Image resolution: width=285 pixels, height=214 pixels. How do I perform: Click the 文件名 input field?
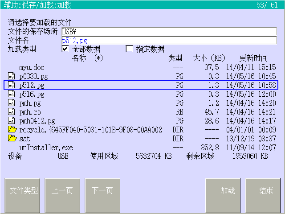tap(169, 40)
